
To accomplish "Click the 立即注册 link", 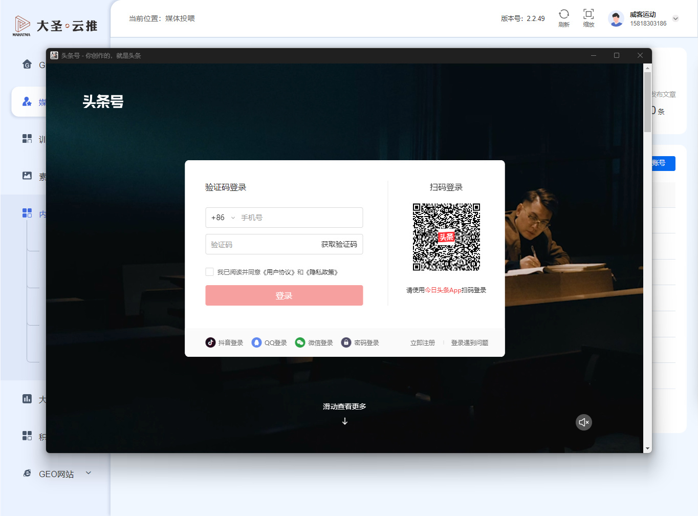I will pos(423,343).
